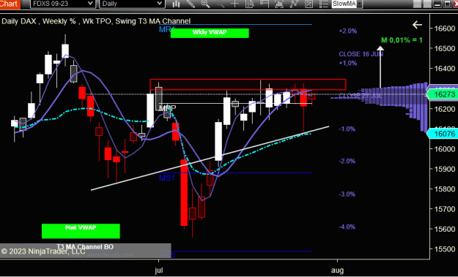Image resolution: width=458 pixels, height=277 pixels.
Task: Click the CLOSE 16 JUN label
Action: 361,54
